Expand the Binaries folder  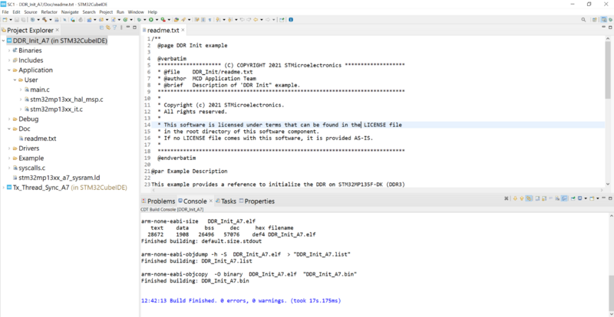[x=9, y=51]
